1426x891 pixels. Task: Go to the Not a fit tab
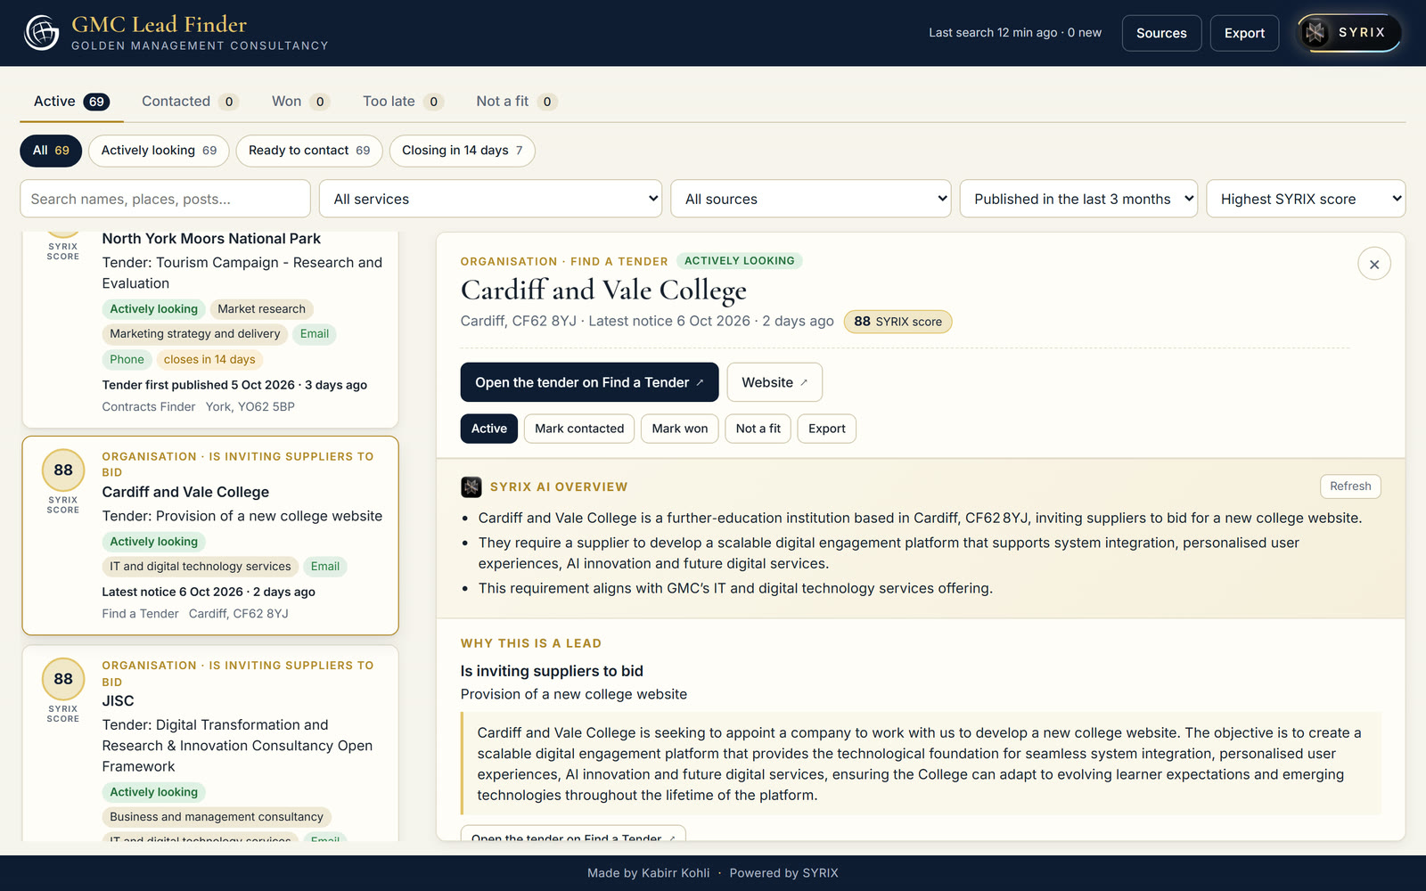pos(517,102)
